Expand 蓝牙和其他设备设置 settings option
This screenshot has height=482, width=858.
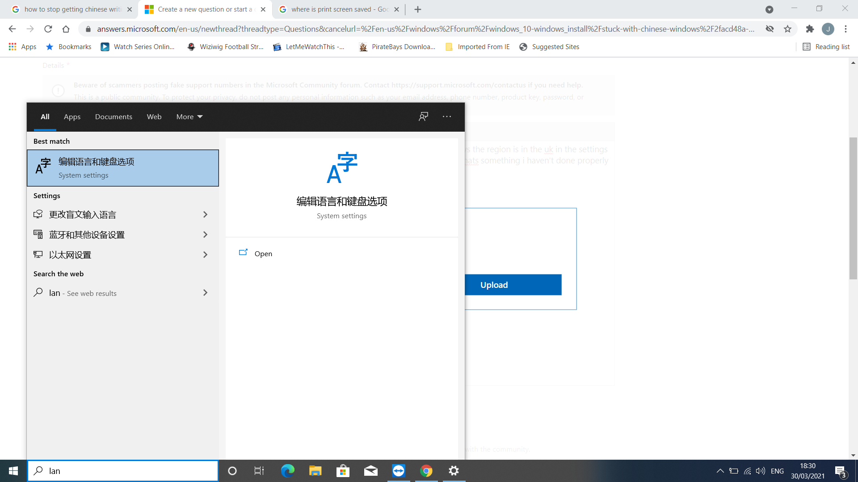(206, 235)
